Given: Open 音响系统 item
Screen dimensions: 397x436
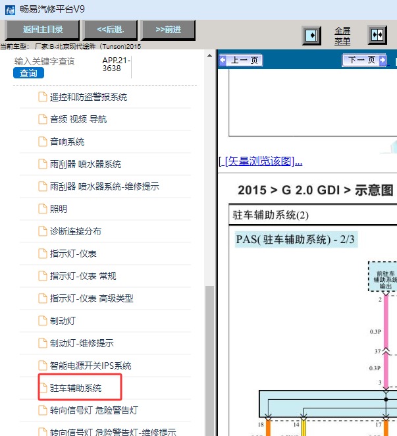Looking at the screenshot, I should [x=67, y=142].
